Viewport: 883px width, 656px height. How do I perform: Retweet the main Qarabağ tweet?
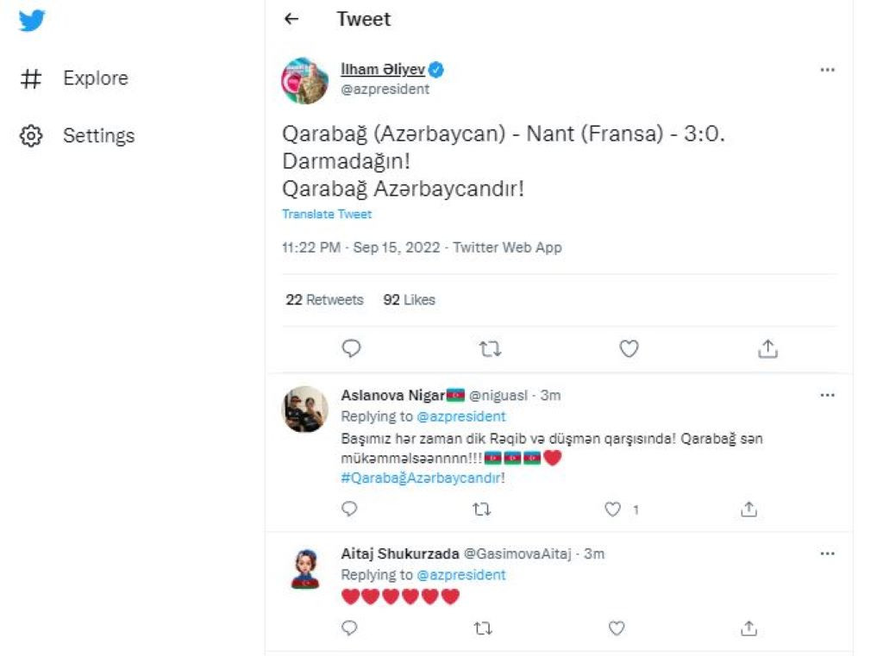point(490,349)
